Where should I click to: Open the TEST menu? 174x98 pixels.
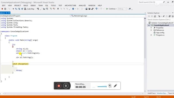[x=60, y=5]
